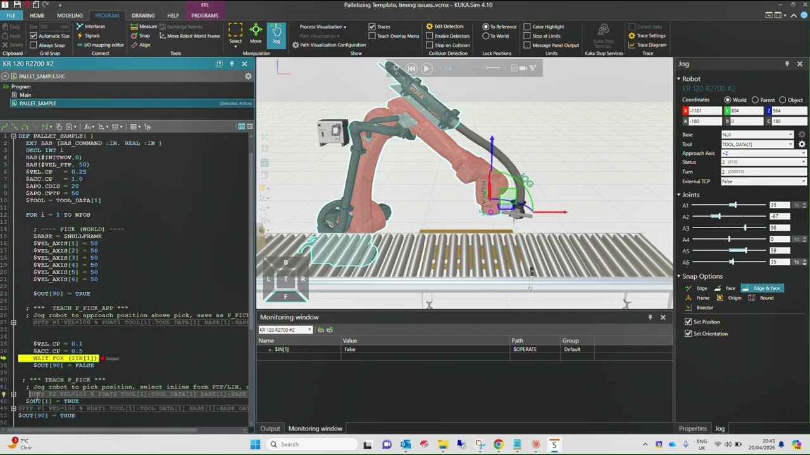The width and height of the screenshot is (810, 455).
Task: Choose the Select manipulation tool
Action: click(235, 34)
